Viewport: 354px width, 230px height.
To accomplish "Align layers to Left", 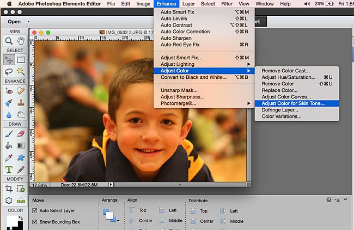I will pyautogui.click(x=168, y=210).
